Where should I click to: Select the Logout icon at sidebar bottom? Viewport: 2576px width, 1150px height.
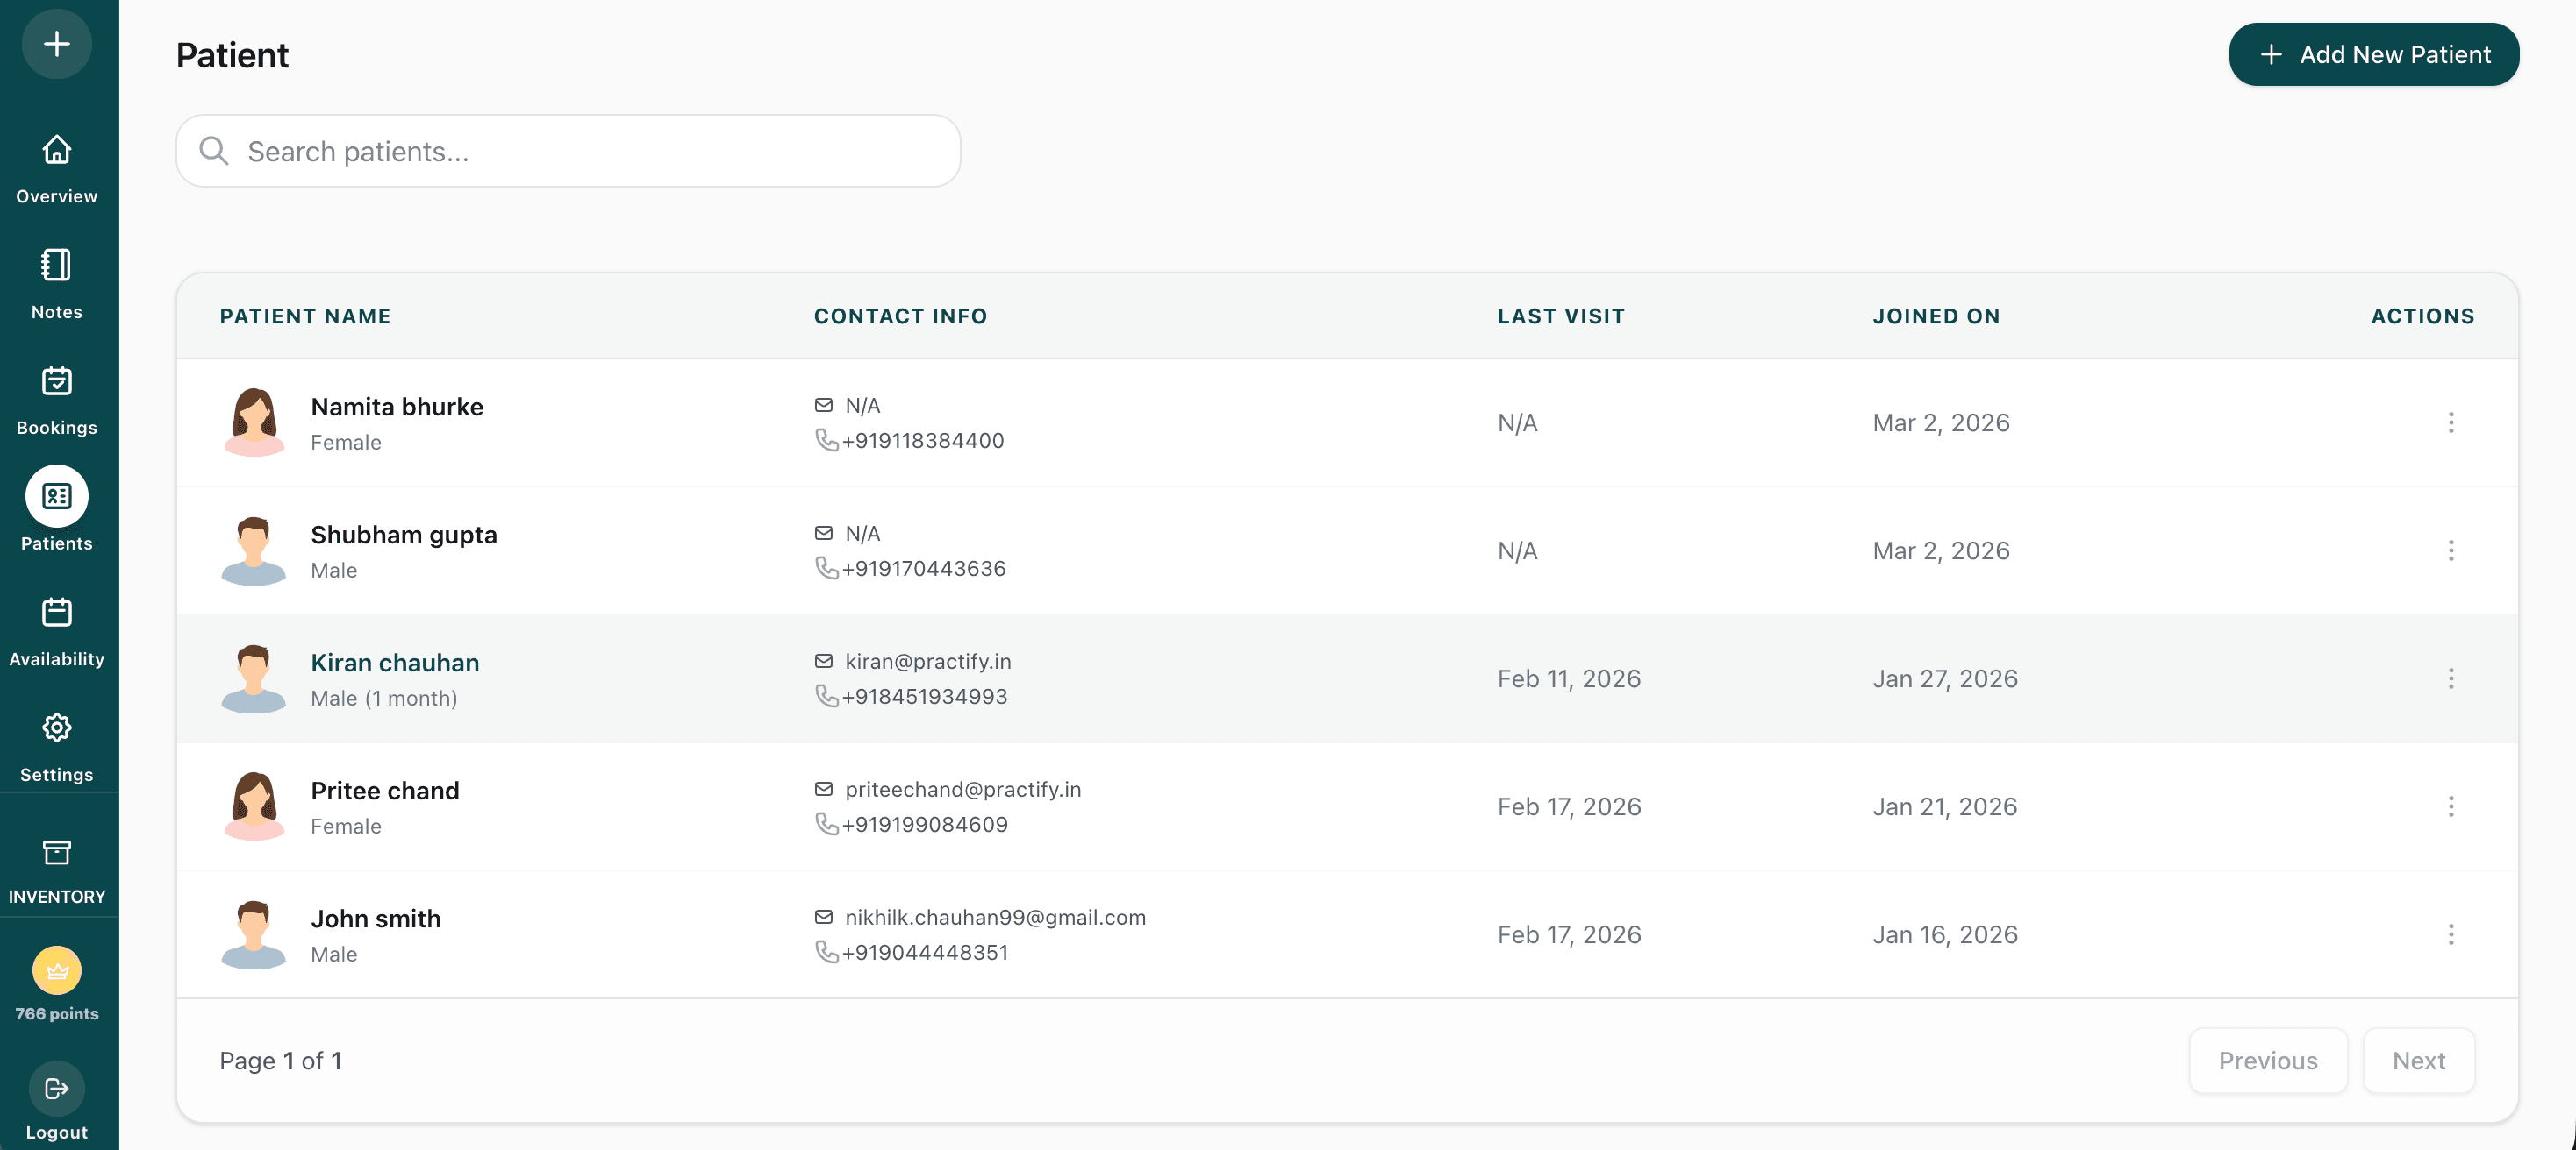click(56, 1088)
